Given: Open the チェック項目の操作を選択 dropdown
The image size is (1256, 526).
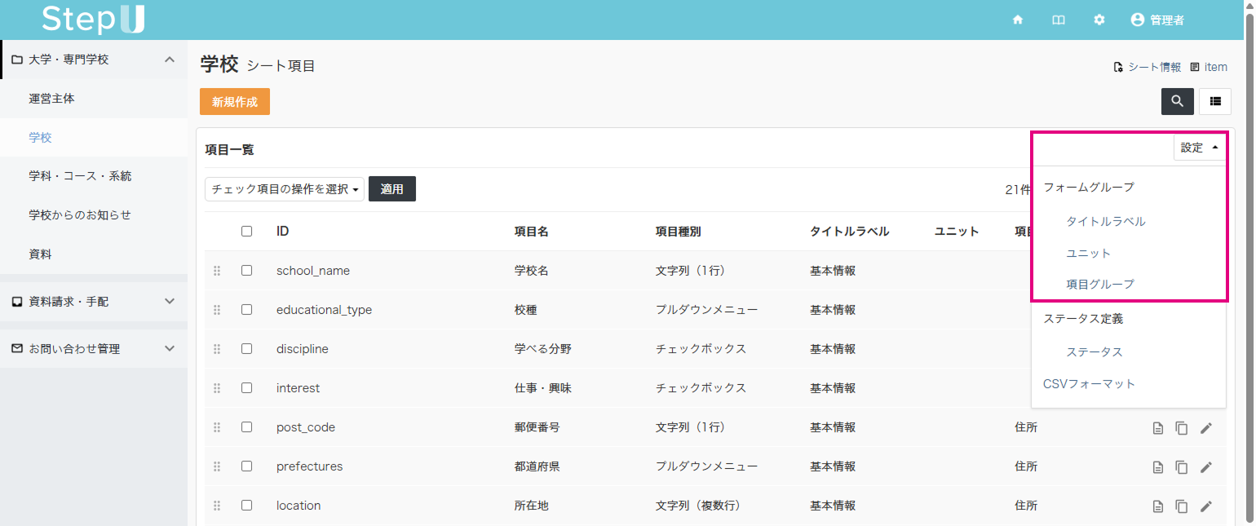Looking at the screenshot, I should (x=284, y=188).
